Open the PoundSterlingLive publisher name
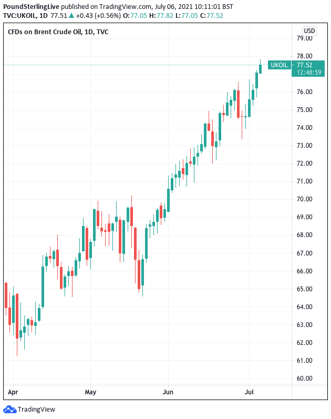 pos(34,6)
